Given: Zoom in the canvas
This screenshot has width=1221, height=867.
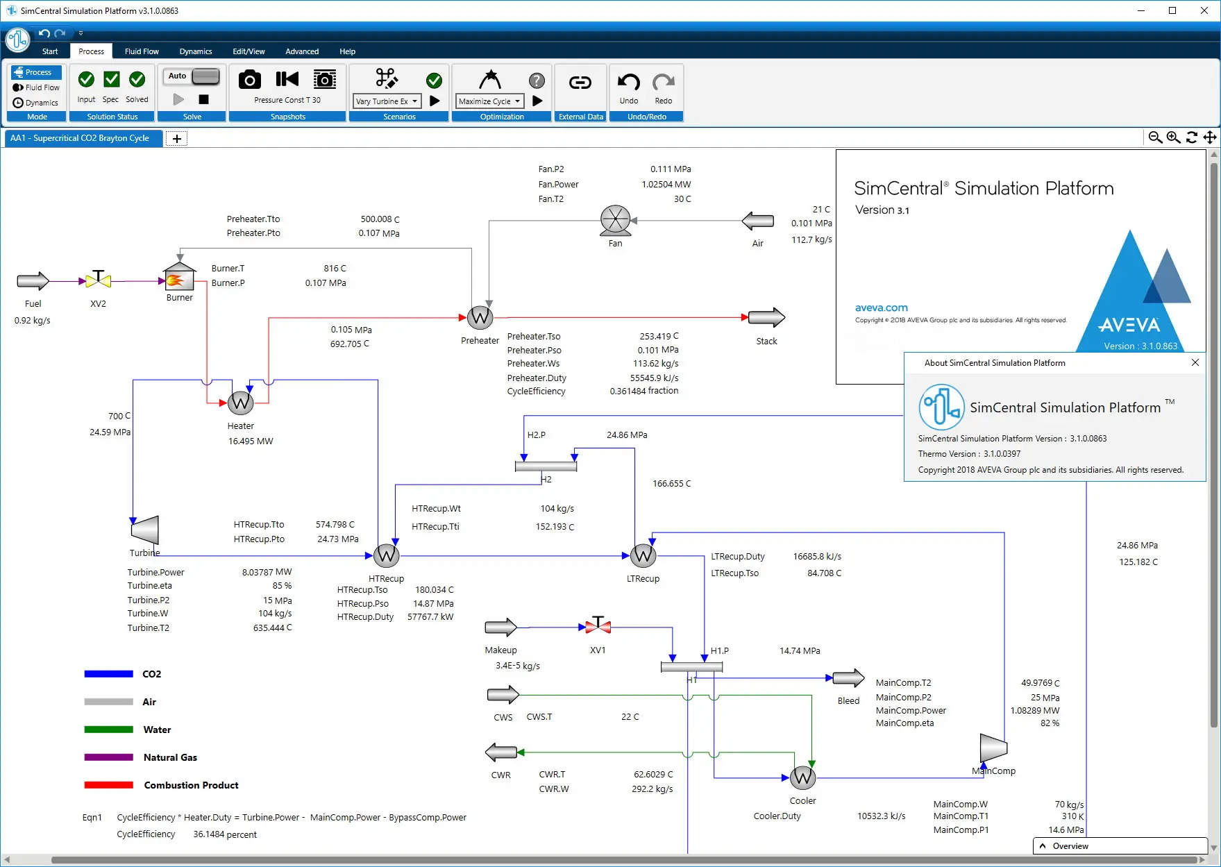Looking at the screenshot, I should [1173, 137].
